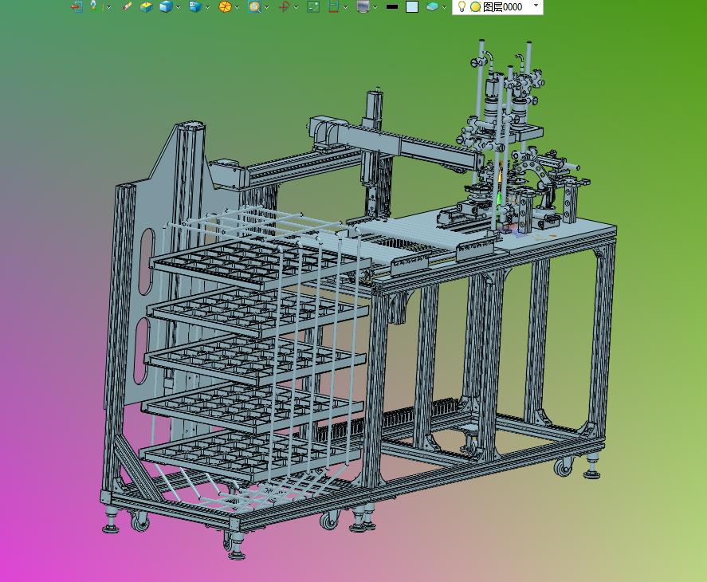Viewport: 707px width, 582px height.
Task: Expand the view orientation dropdown arrow
Action: [x=207, y=7]
